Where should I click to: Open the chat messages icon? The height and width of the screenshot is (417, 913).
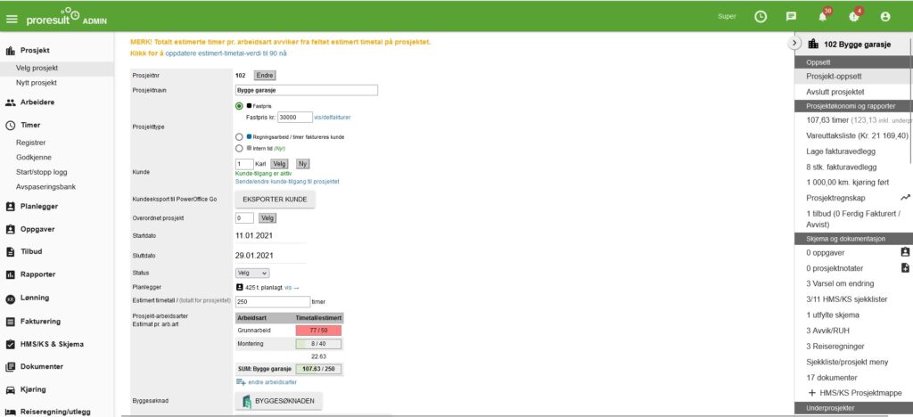point(790,16)
